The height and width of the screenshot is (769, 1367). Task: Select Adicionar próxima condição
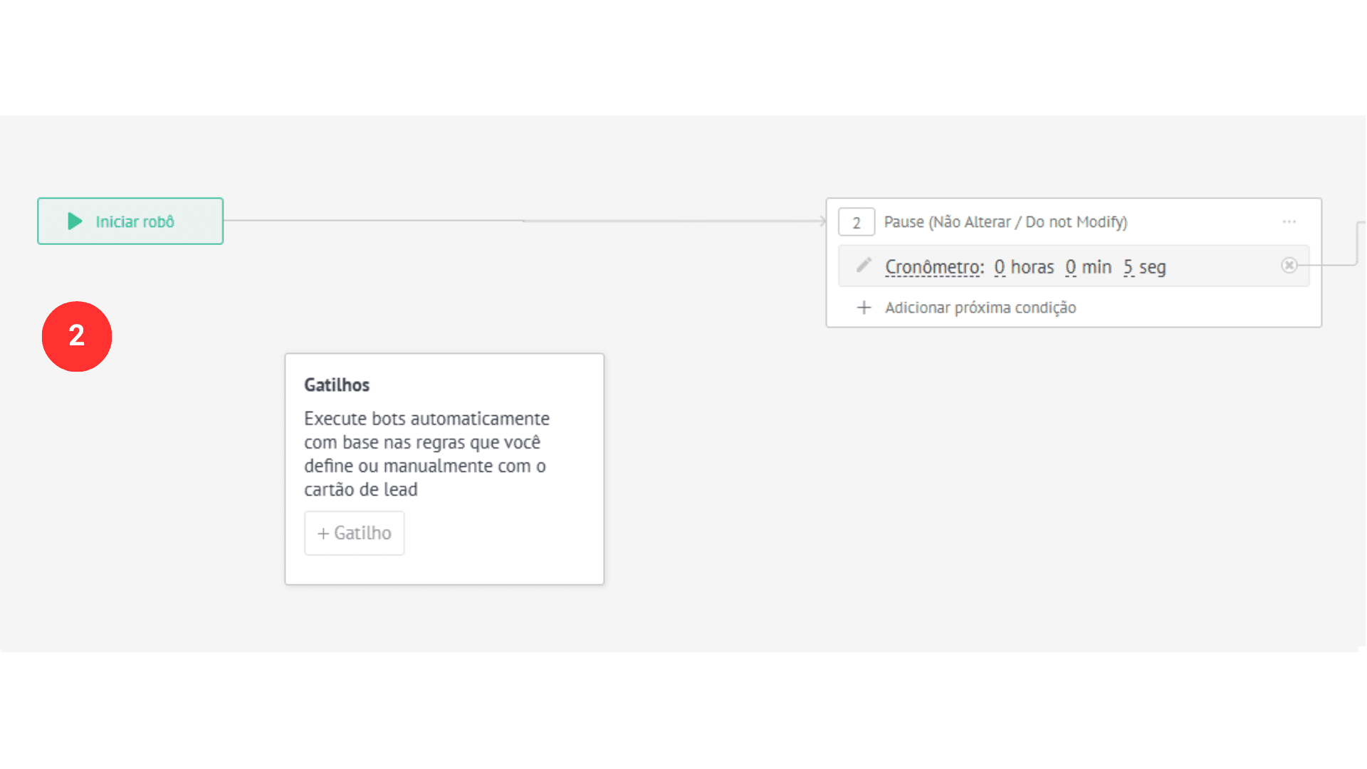[x=980, y=308]
